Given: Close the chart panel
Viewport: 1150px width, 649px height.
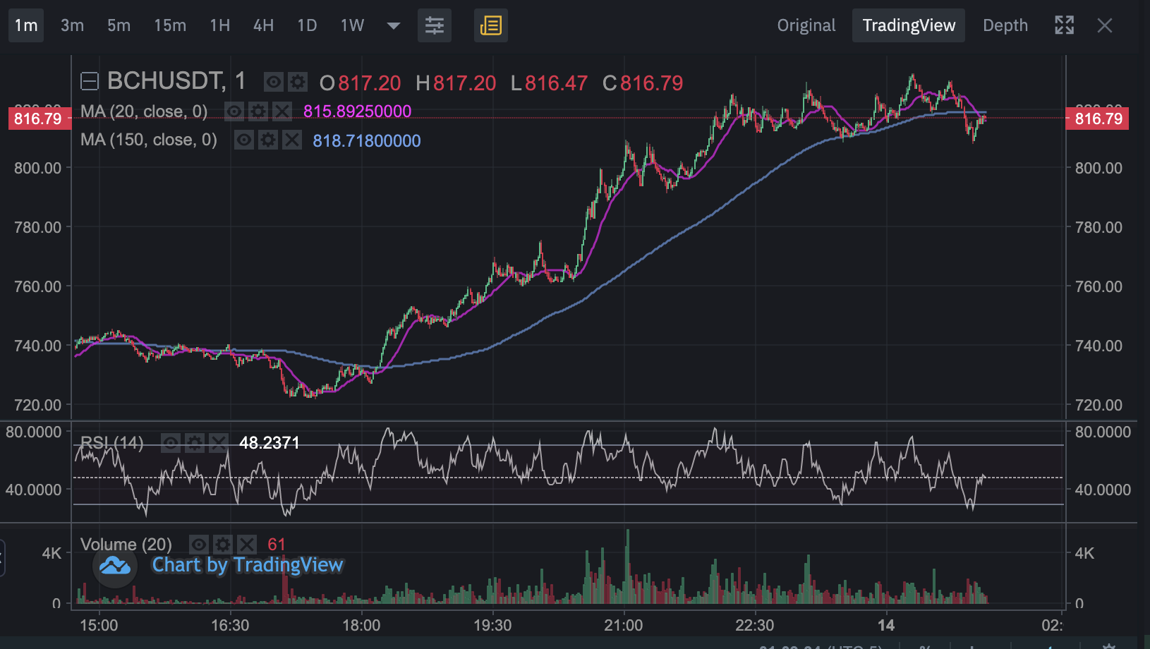Looking at the screenshot, I should 1105,26.
